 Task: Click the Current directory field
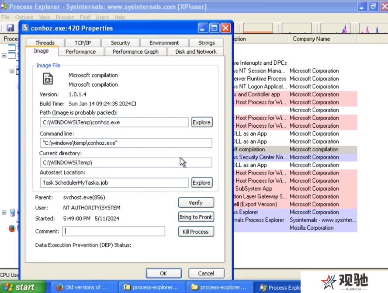126,163
